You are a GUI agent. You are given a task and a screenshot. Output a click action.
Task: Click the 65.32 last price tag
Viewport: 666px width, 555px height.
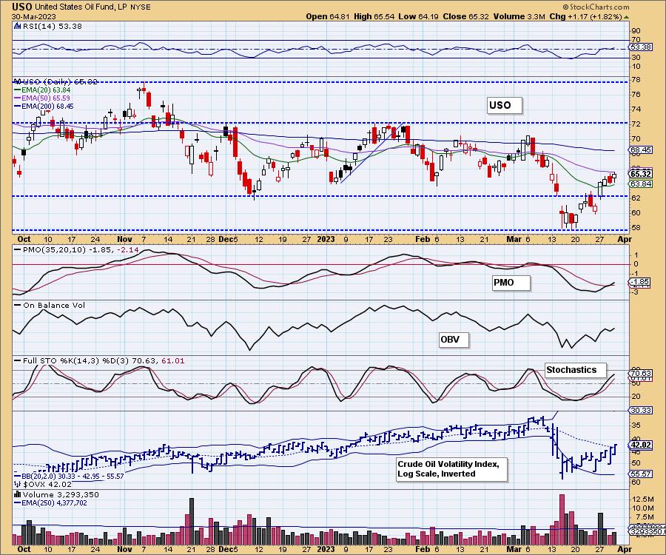click(641, 174)
